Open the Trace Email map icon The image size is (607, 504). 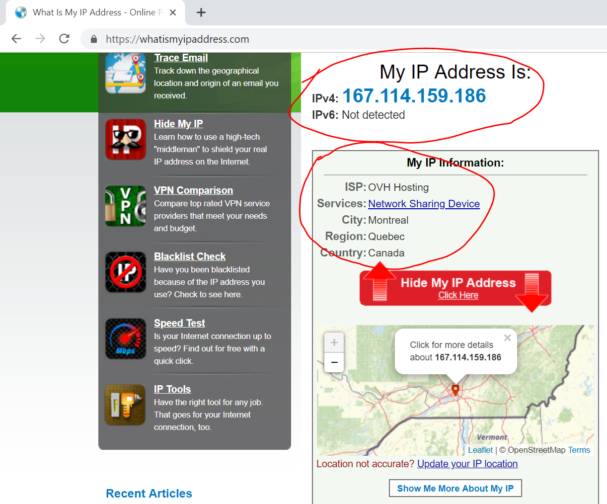coord(126,74)
